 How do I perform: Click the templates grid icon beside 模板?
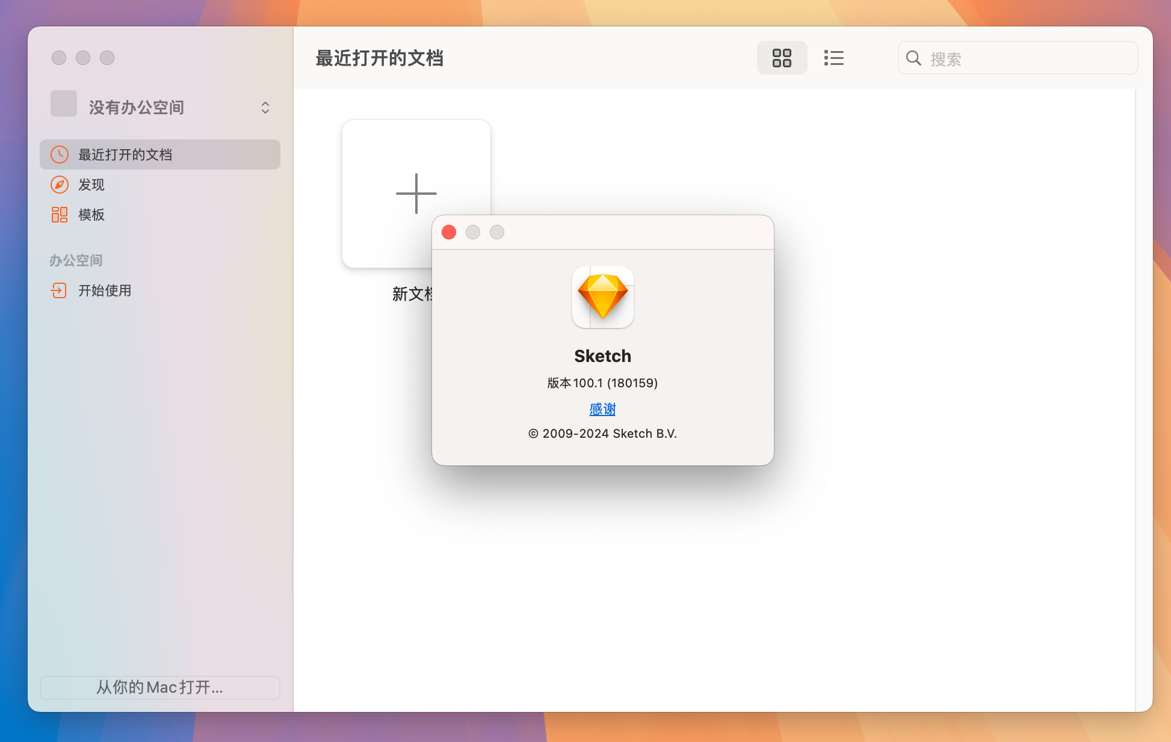coord(60,215)
